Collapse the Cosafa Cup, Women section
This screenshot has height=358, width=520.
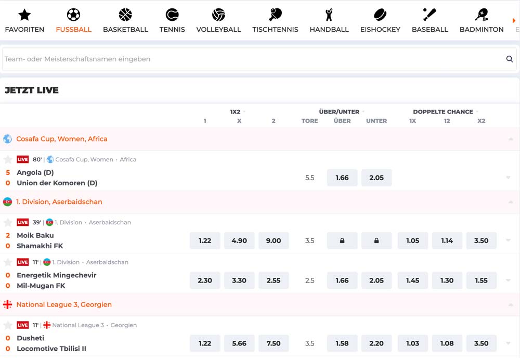pos(511,139)
